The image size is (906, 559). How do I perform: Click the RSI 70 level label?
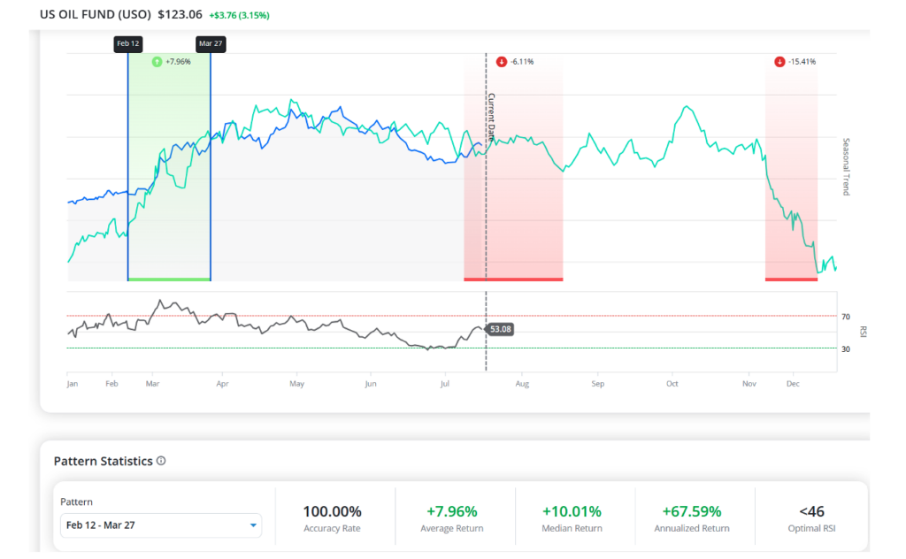pyautogui.click(x=846, y=317)
